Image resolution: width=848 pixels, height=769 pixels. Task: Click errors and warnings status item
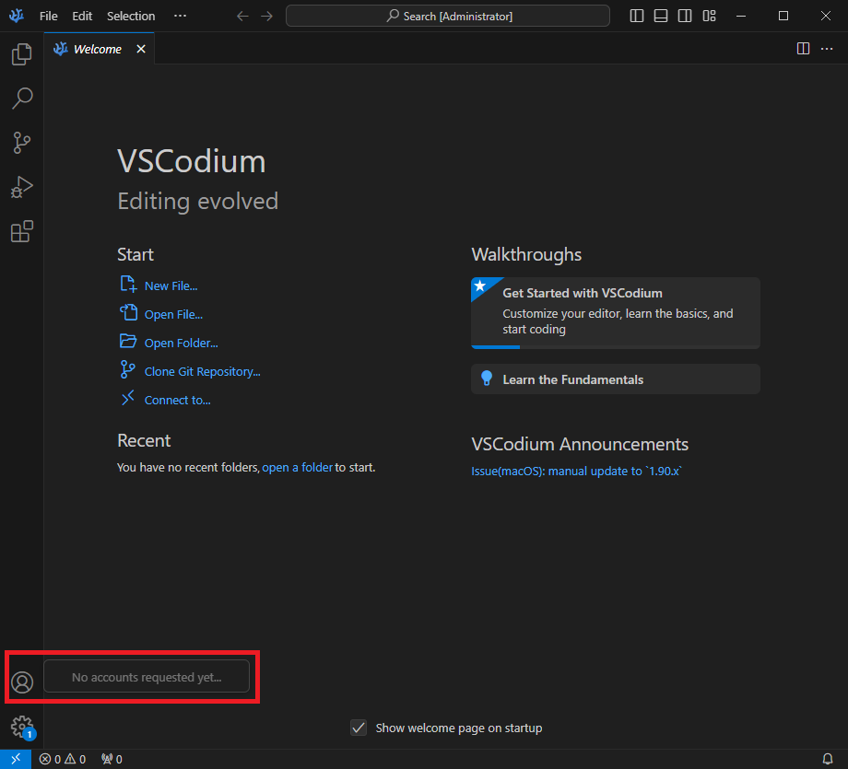tap(63, 759)
